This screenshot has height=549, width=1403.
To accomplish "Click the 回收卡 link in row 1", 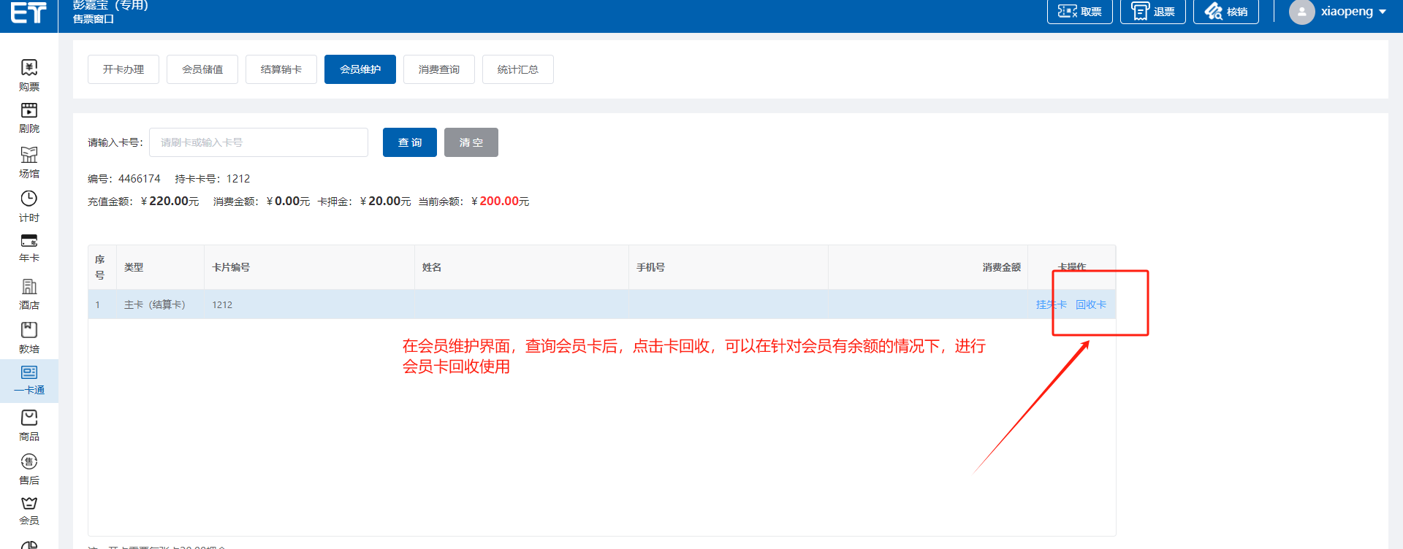I will point(1091,304).
